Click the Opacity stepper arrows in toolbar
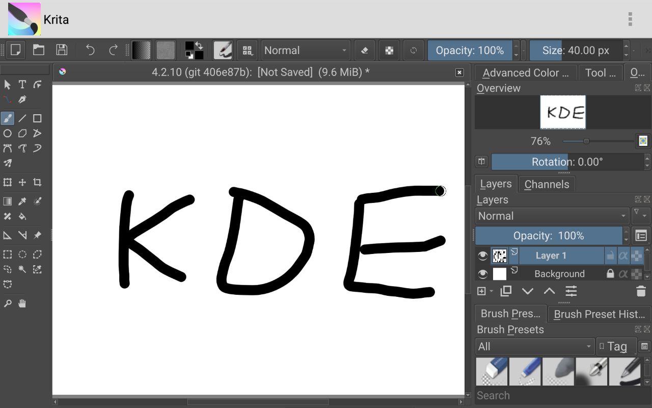 pyautogui.click(x=516, y=50)
